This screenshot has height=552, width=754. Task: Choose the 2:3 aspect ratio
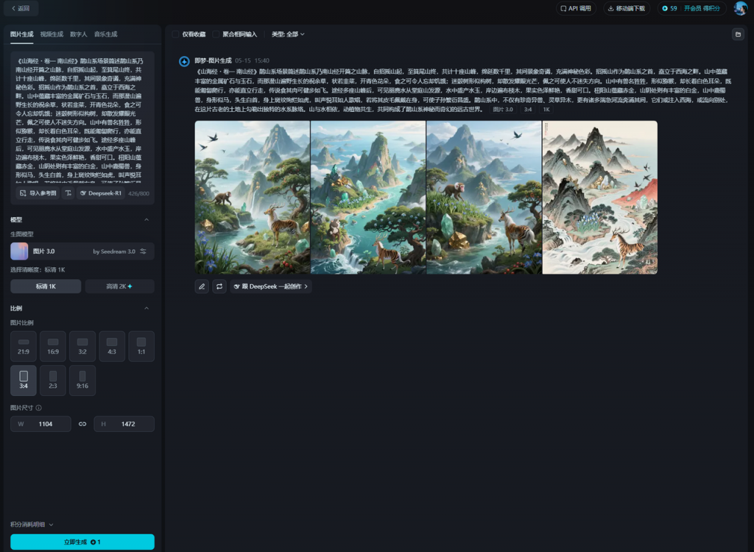[x=53, y=381]
